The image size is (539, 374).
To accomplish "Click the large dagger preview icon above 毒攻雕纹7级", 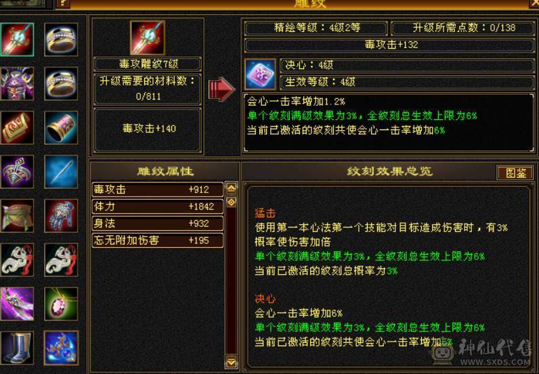I will (x=148, y=37).
